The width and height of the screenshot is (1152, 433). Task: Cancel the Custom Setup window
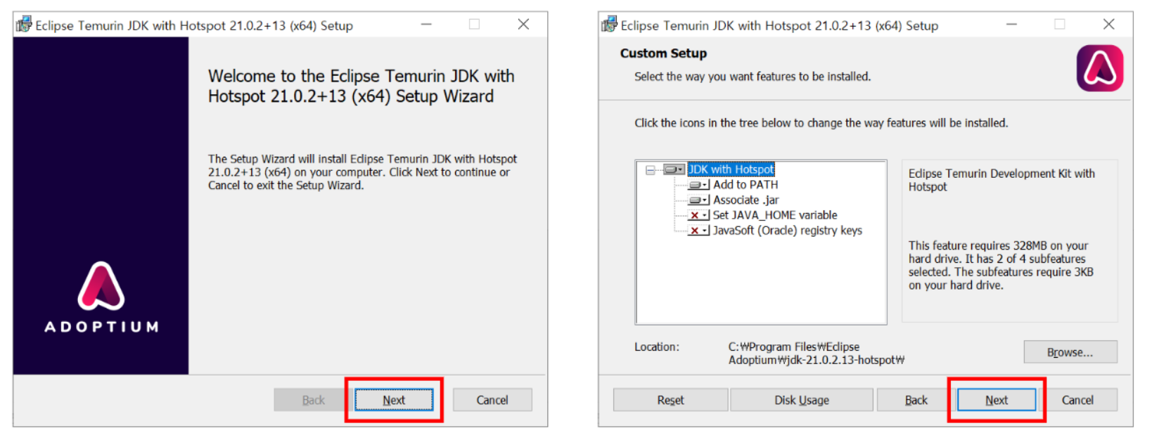1077,400
